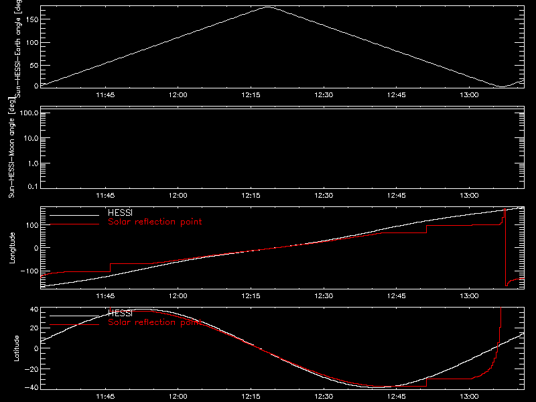Click the 40 tick on Latitude axis

[x=34, y=310]
